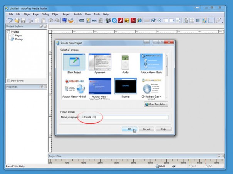The image size is (233, 174).
Task: Insert a Video camera object
Action: (x=108, y=20)
